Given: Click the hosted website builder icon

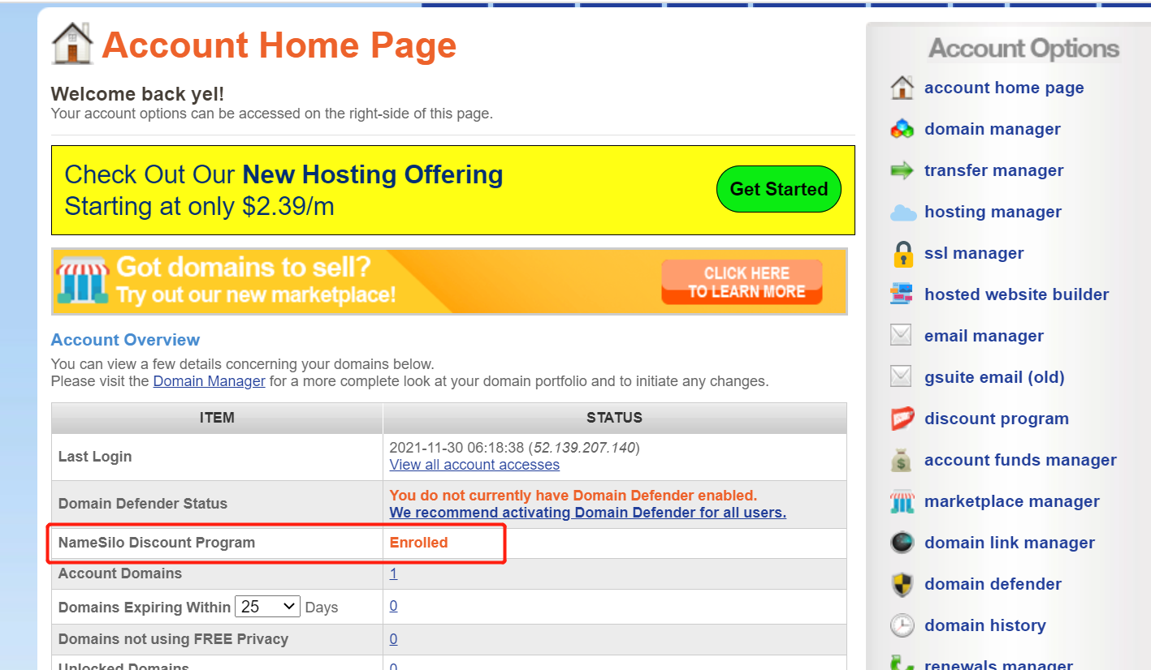Looking at the screenshot, I should [x=902, y=294].
